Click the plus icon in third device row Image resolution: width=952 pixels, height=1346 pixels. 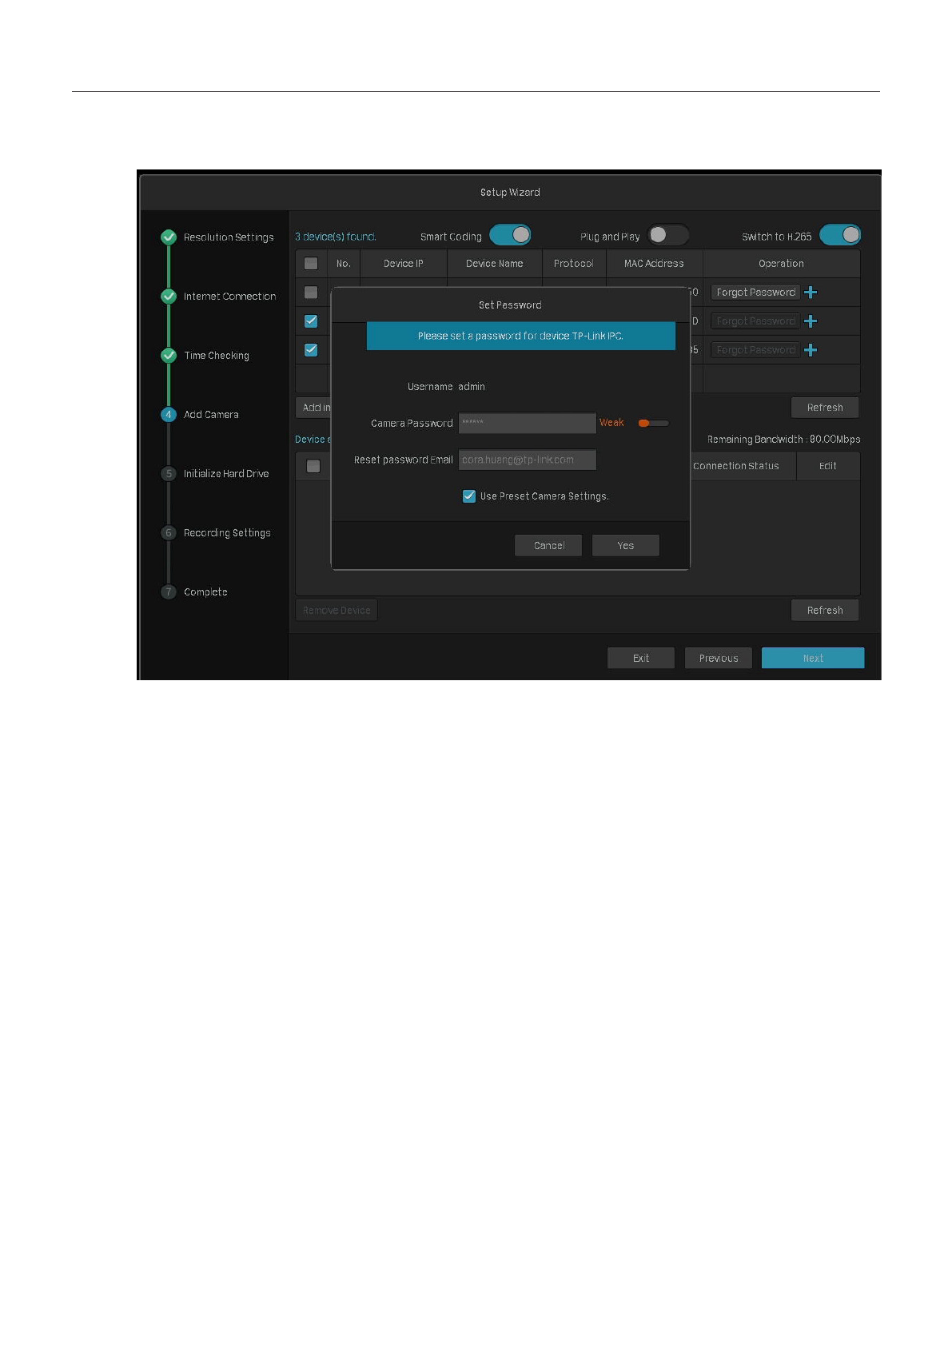[811, 350]
